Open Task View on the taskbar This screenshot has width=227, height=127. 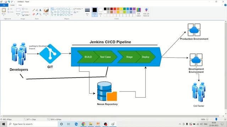point(68,124)
